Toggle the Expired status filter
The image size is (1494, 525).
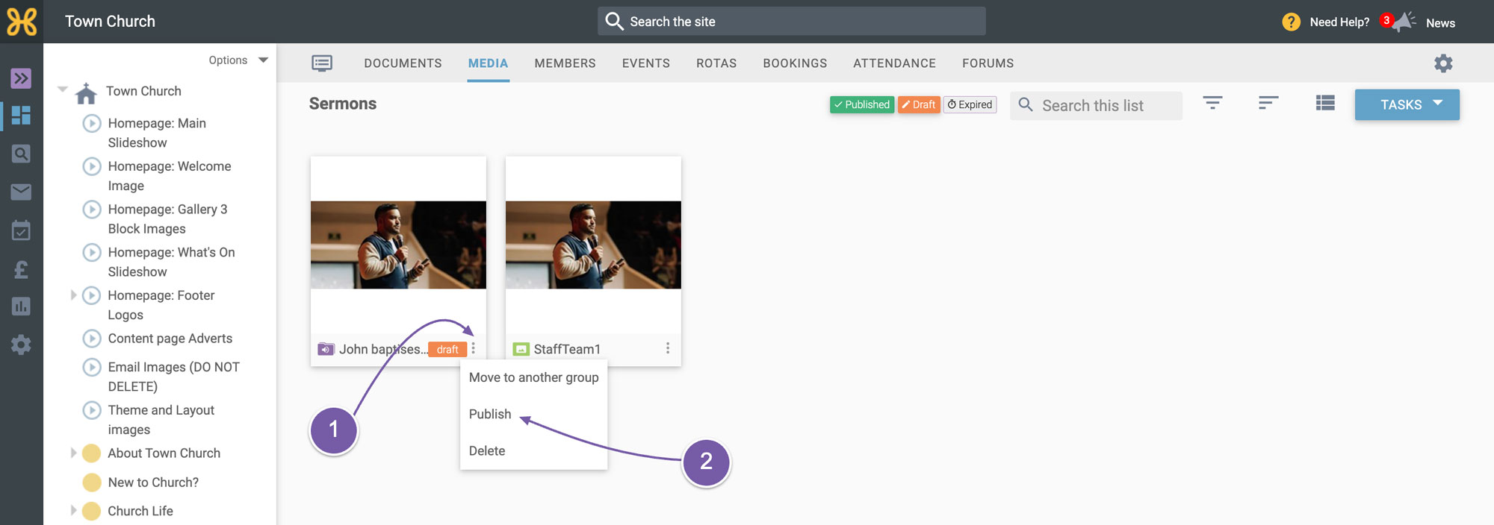(x=970, y=104)
